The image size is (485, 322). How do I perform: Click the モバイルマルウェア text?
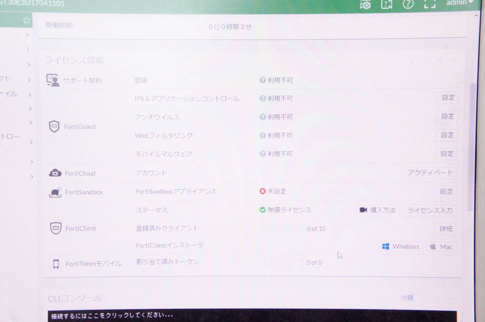click(x=164, y=154)
